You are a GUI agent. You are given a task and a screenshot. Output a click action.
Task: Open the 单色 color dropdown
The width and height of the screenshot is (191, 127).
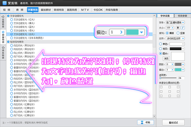click(x=177, y=44)
